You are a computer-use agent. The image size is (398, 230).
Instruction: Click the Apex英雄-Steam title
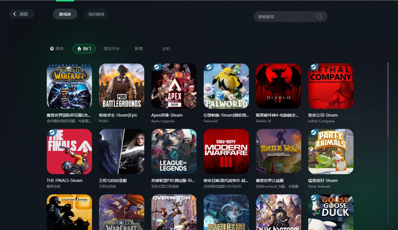[167, 115]
